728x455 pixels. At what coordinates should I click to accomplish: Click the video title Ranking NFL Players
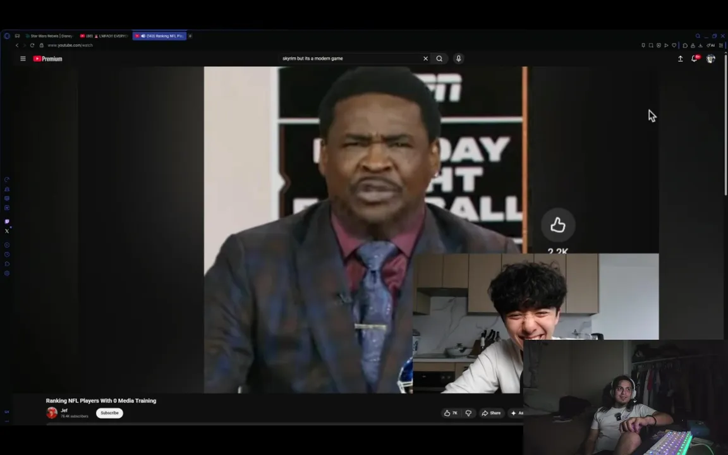pyautogui.click(x=100, y=401)
